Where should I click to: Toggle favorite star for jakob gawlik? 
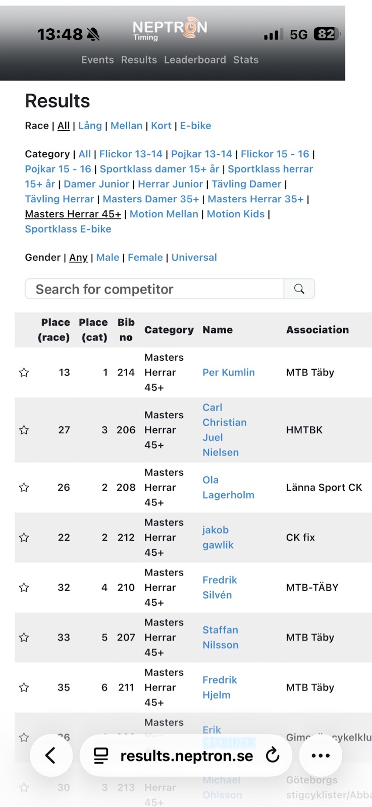coord(24,538)
